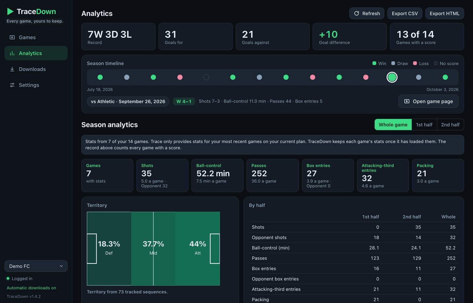The width and height of the screenshot is (473, 303).
Task: Click the Settings sliders icon
Action: (x=12, y=85)
